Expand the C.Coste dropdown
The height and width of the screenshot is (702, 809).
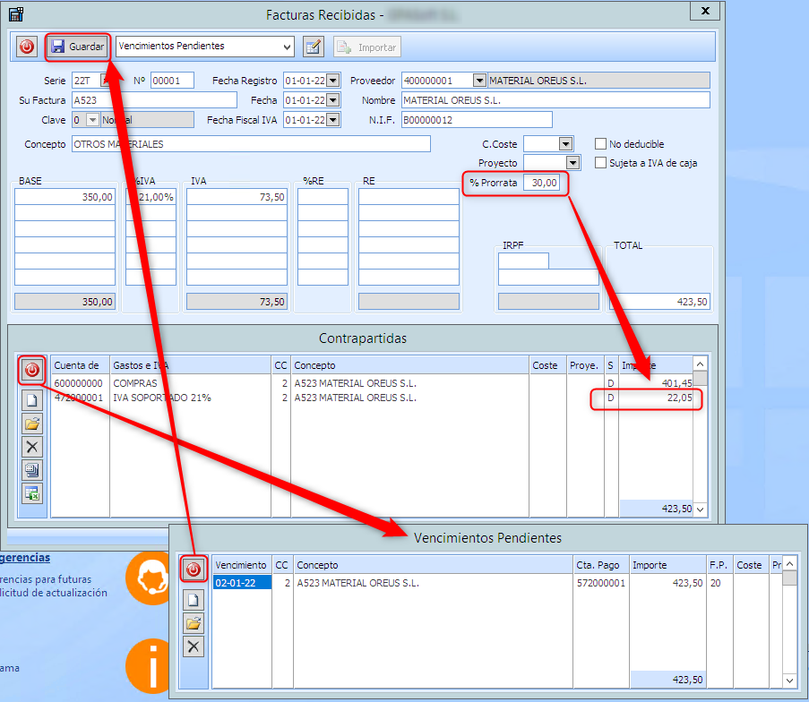565,144
